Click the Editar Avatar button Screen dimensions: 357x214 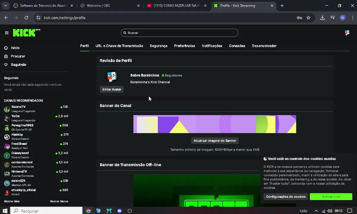[112, 89]
